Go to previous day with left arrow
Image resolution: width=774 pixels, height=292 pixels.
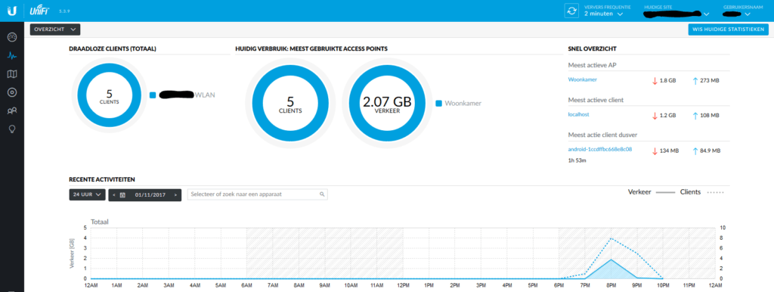114,194
